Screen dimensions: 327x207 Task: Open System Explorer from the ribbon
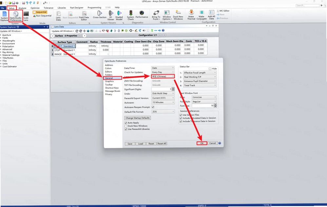tap(4, 16)
